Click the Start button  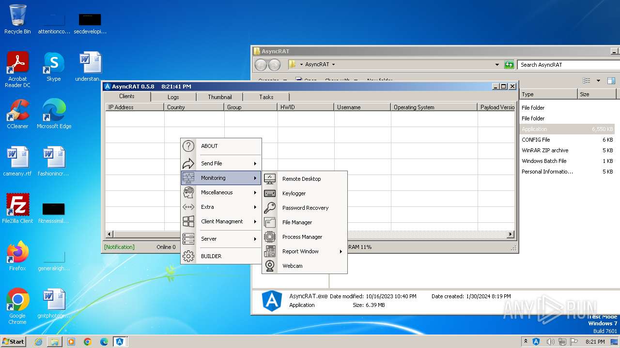[x=13, y=341]
